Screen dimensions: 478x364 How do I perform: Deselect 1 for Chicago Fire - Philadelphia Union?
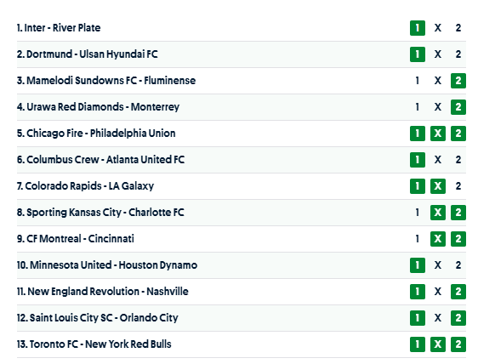418,134
